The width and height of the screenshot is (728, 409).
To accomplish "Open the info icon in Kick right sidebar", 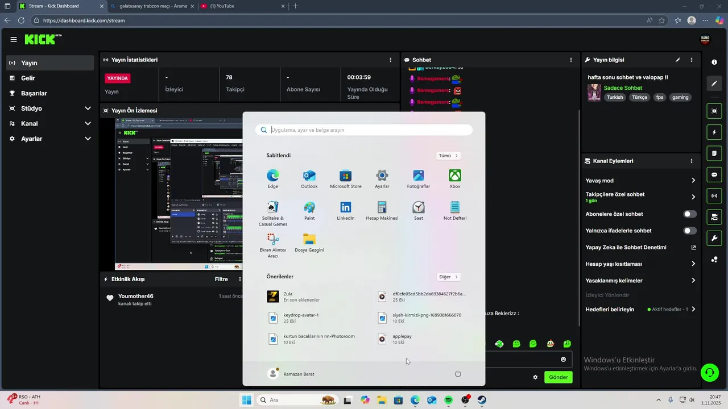I will pos(714,62).
